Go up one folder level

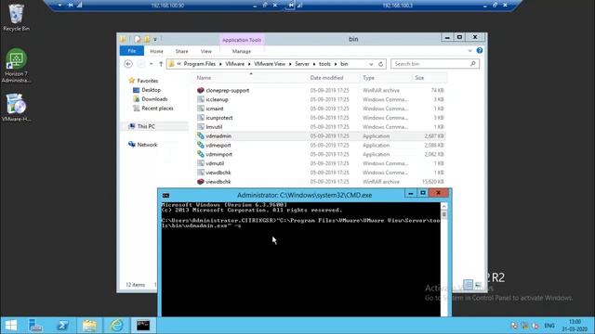tap(161, 64)
